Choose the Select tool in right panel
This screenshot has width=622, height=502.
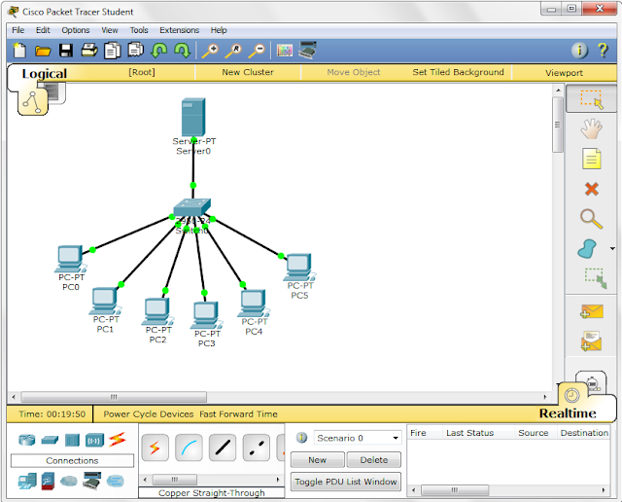click(x=592, y=99)
